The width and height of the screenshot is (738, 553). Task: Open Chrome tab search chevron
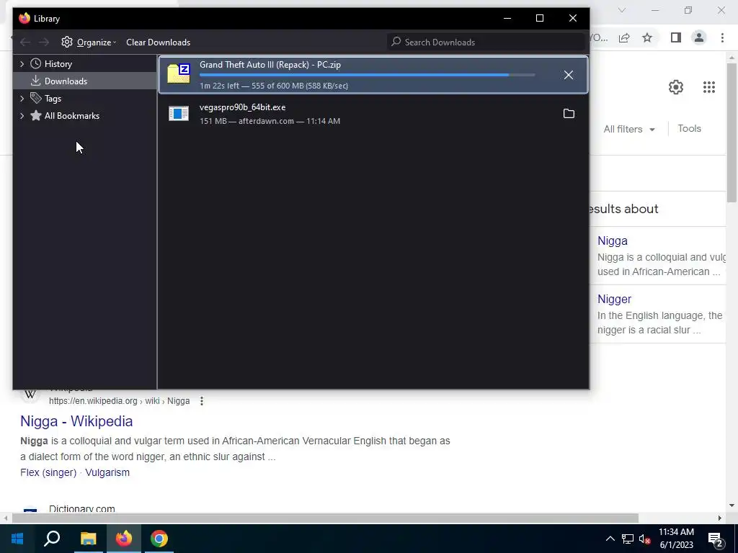[x=622, y=10]
